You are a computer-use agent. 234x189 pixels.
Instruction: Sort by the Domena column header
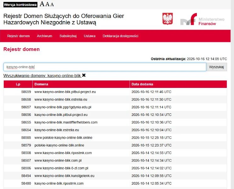pos(81,84)
